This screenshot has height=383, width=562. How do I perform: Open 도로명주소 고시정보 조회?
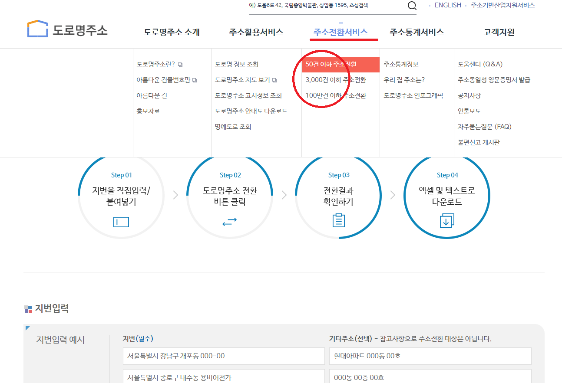tap(248, 95)
